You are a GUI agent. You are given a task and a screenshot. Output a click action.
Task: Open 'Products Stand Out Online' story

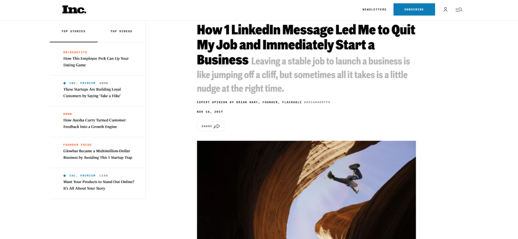coord(98,185)
